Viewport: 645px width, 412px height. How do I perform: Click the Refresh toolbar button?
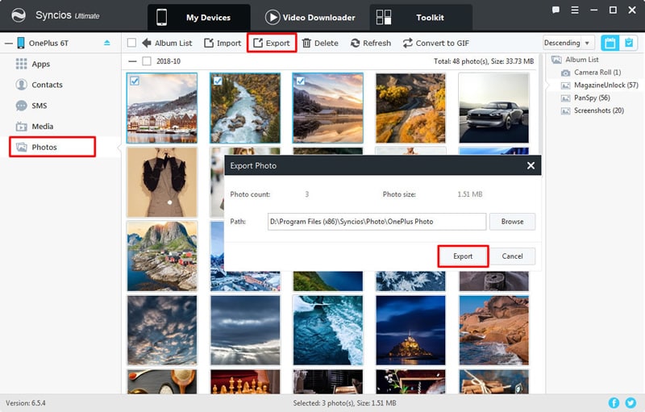371,43
